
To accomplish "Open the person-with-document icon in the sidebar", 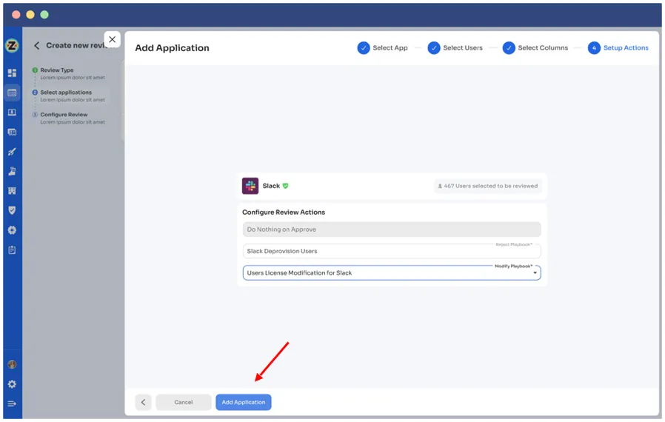I will [12, 171].
